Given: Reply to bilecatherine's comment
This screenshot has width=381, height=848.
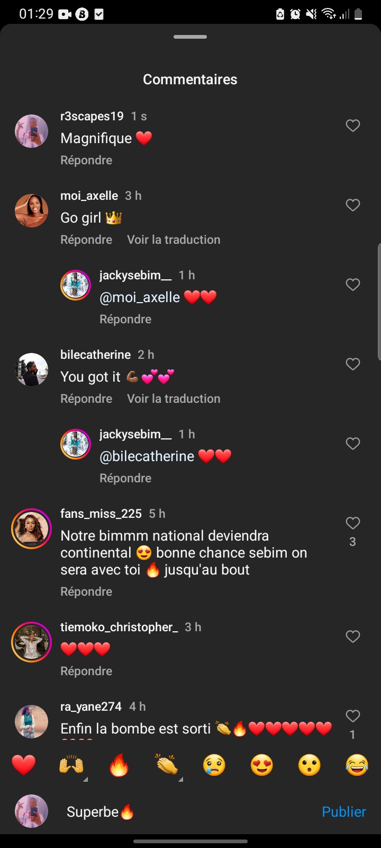Looking at the screenshot, I should [x=86, y=399].
